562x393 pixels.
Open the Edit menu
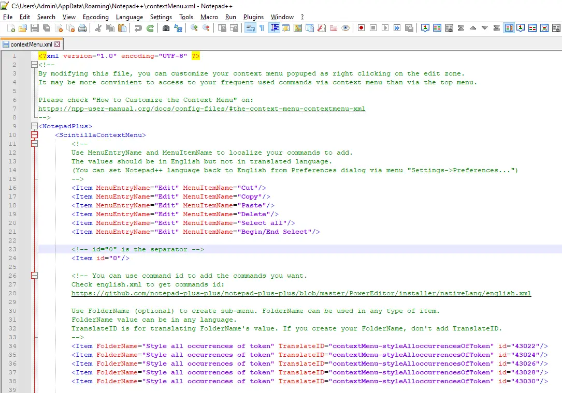[25, 17]
